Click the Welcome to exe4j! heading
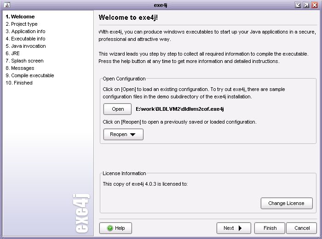 click(128, 17)
